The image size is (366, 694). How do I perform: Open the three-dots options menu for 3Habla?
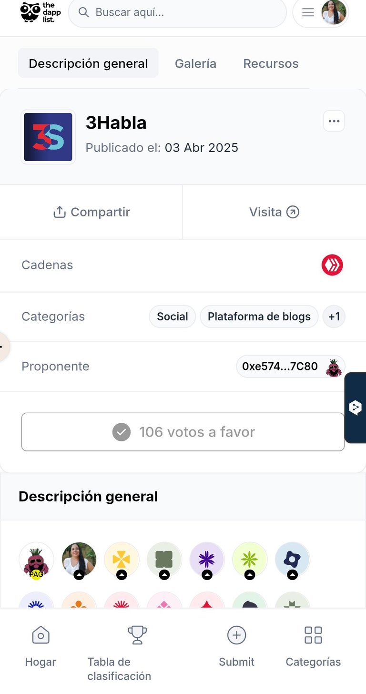click(x=334, y=121)
